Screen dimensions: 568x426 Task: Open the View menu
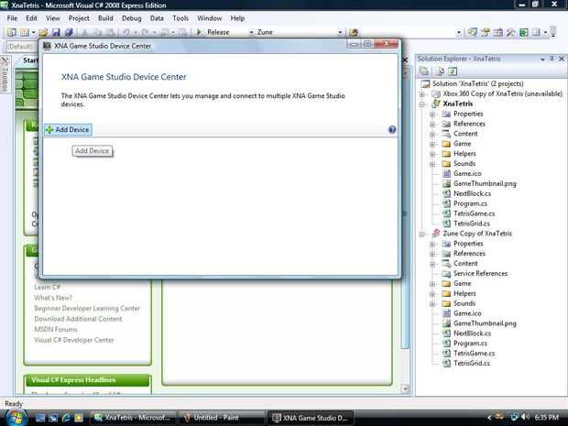point(52,18)
